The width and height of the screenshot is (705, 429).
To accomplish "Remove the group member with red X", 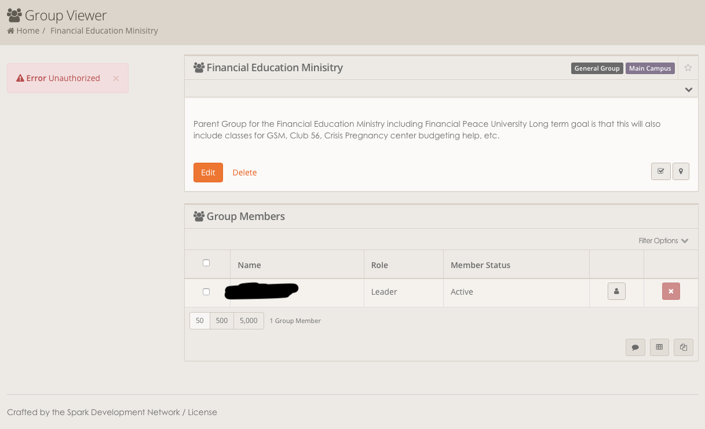I will [671, 292].
